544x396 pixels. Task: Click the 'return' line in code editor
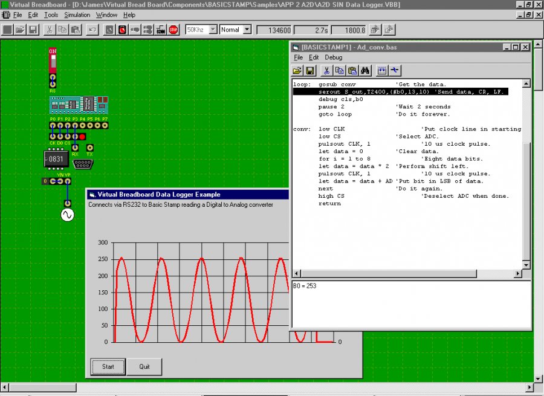pos(329,204)
